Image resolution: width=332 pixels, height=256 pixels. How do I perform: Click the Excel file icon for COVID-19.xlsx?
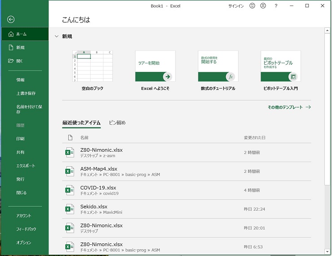point(70,190)
